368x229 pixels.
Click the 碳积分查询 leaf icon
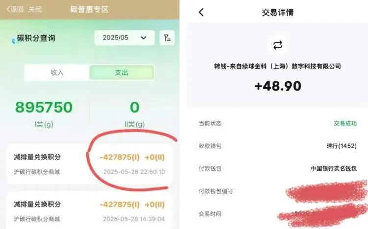pyautogui.click(x=14, y=40)
